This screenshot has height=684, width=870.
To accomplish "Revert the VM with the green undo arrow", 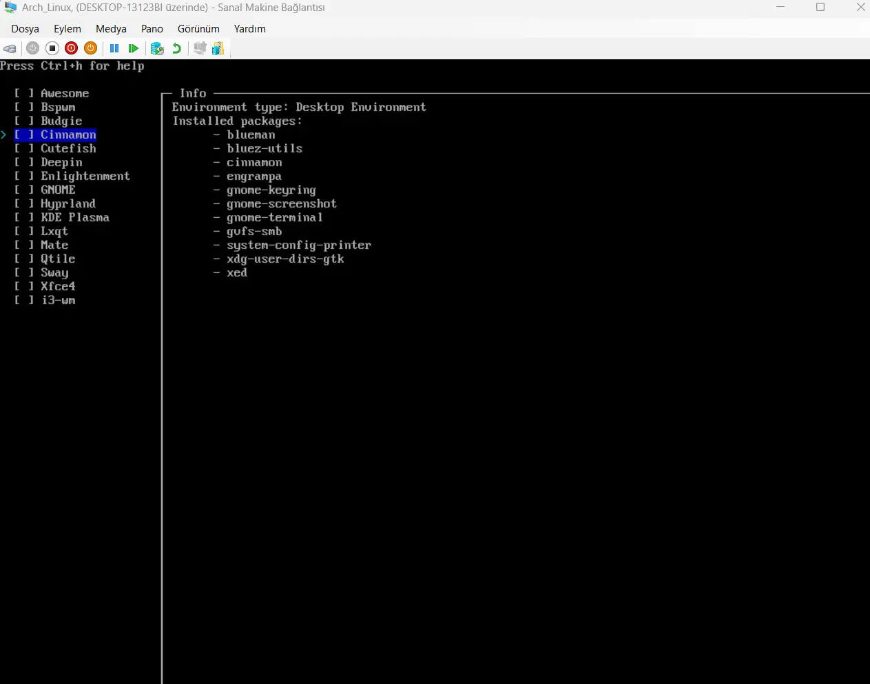I will (177, 48).
